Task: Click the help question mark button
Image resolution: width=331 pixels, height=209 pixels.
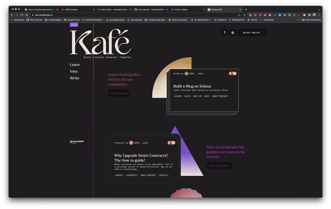Action: point(225,32)
